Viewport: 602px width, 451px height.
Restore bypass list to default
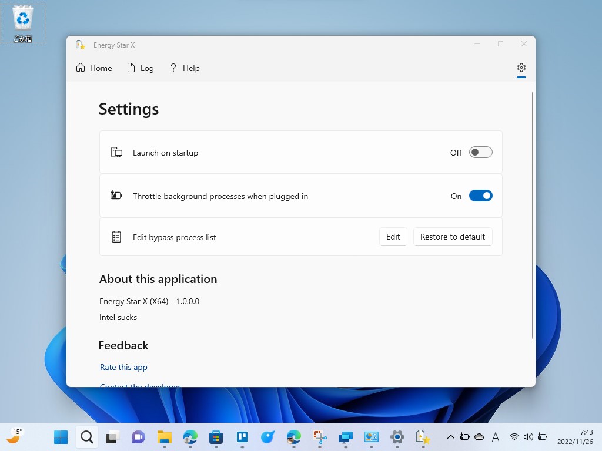pos(452,237)
